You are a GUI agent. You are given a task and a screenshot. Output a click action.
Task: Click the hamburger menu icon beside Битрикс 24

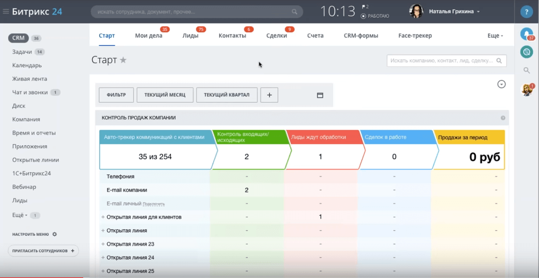(6, 12)
